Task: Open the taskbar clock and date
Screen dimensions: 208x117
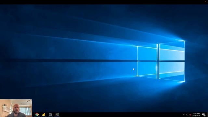Action: (196, 114)
